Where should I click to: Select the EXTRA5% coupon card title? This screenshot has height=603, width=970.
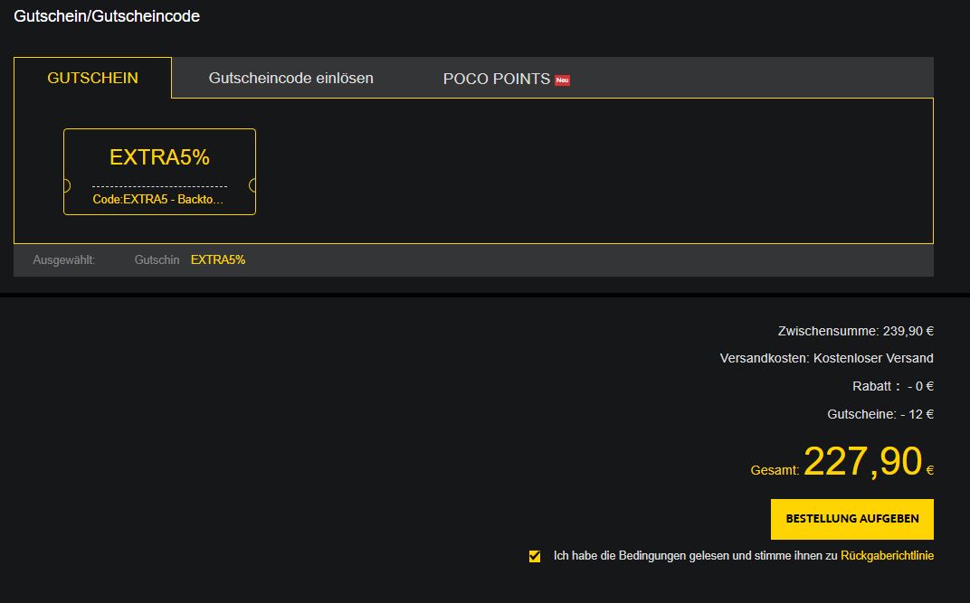click(x=159, y=157)
